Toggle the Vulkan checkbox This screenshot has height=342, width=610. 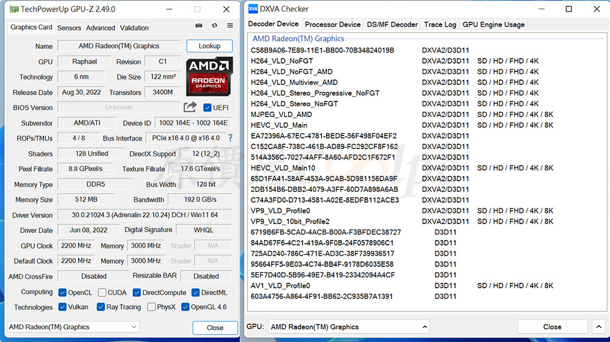click(62, 307)
